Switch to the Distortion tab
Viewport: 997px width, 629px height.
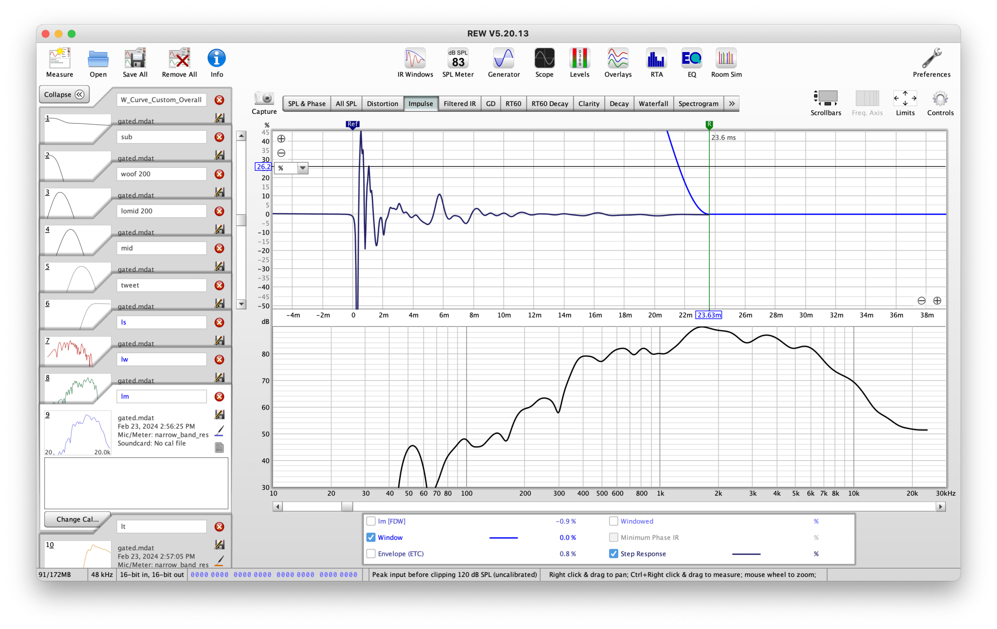tap(383, 104)
